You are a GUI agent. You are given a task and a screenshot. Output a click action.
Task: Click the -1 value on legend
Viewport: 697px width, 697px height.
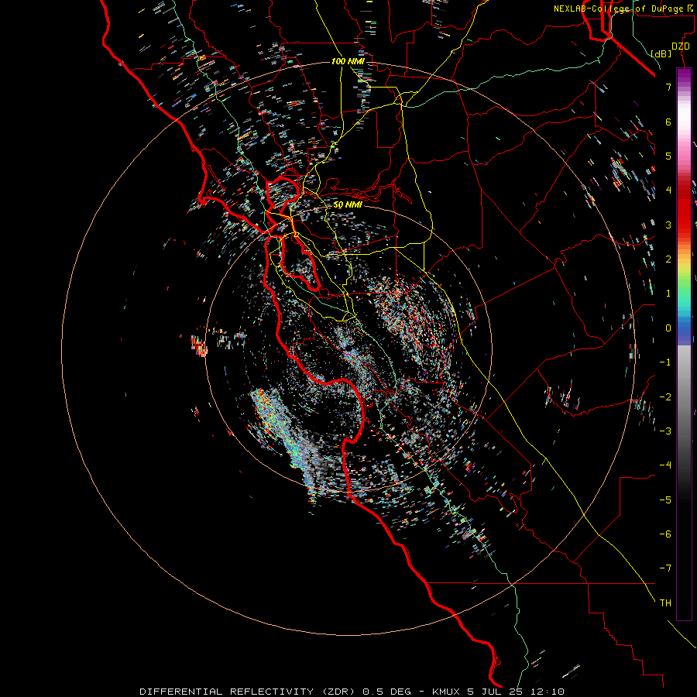tap(665, 362)
